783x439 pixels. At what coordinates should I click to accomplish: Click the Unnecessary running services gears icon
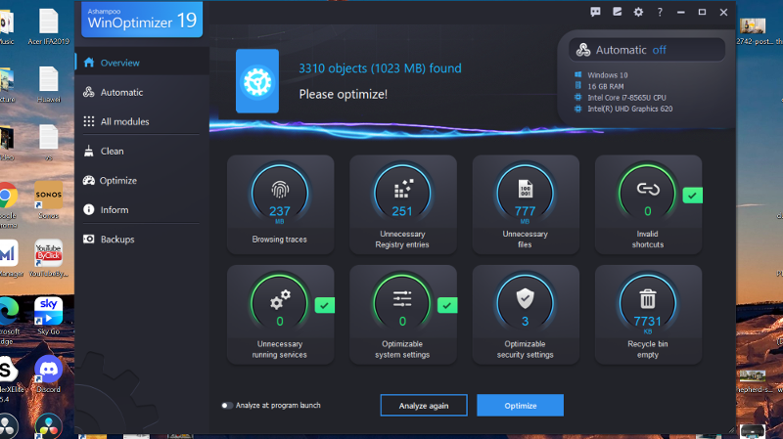point(280,299)
